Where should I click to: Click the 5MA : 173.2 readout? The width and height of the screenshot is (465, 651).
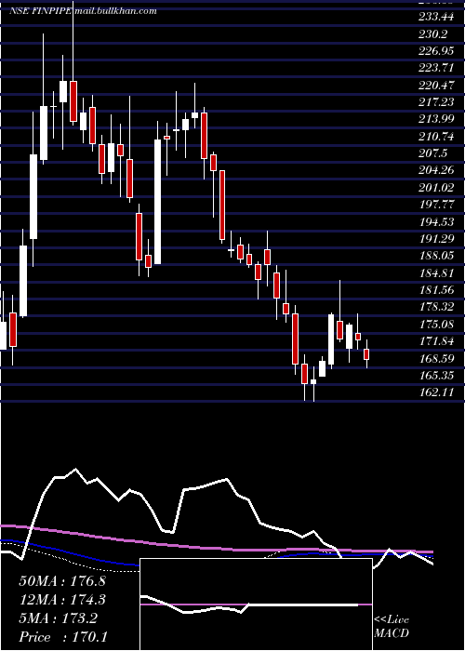(x=58, y=618)
